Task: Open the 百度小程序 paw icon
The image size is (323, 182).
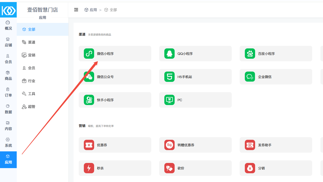Action: pyautogui.click(x=250, y=54)
